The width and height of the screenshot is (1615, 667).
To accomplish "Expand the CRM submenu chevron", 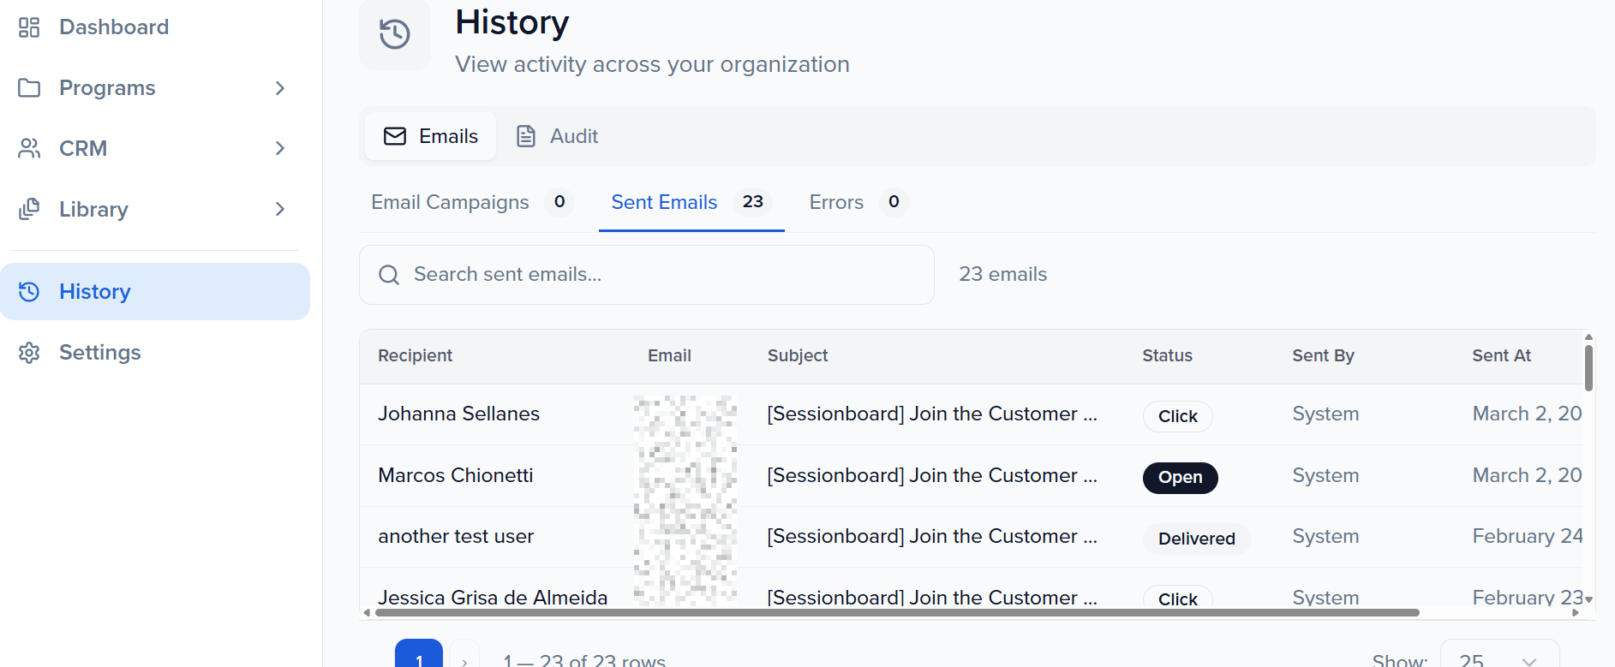I will point(279,148).
